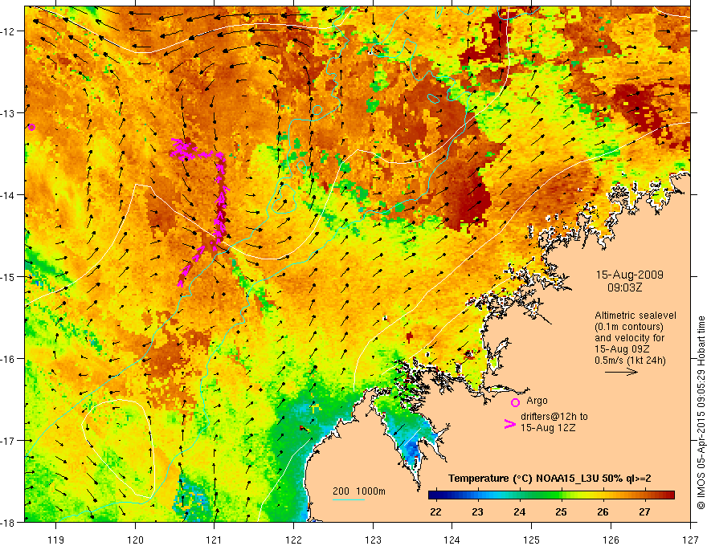Click the cyan isobath legend line

click(349, 499)
